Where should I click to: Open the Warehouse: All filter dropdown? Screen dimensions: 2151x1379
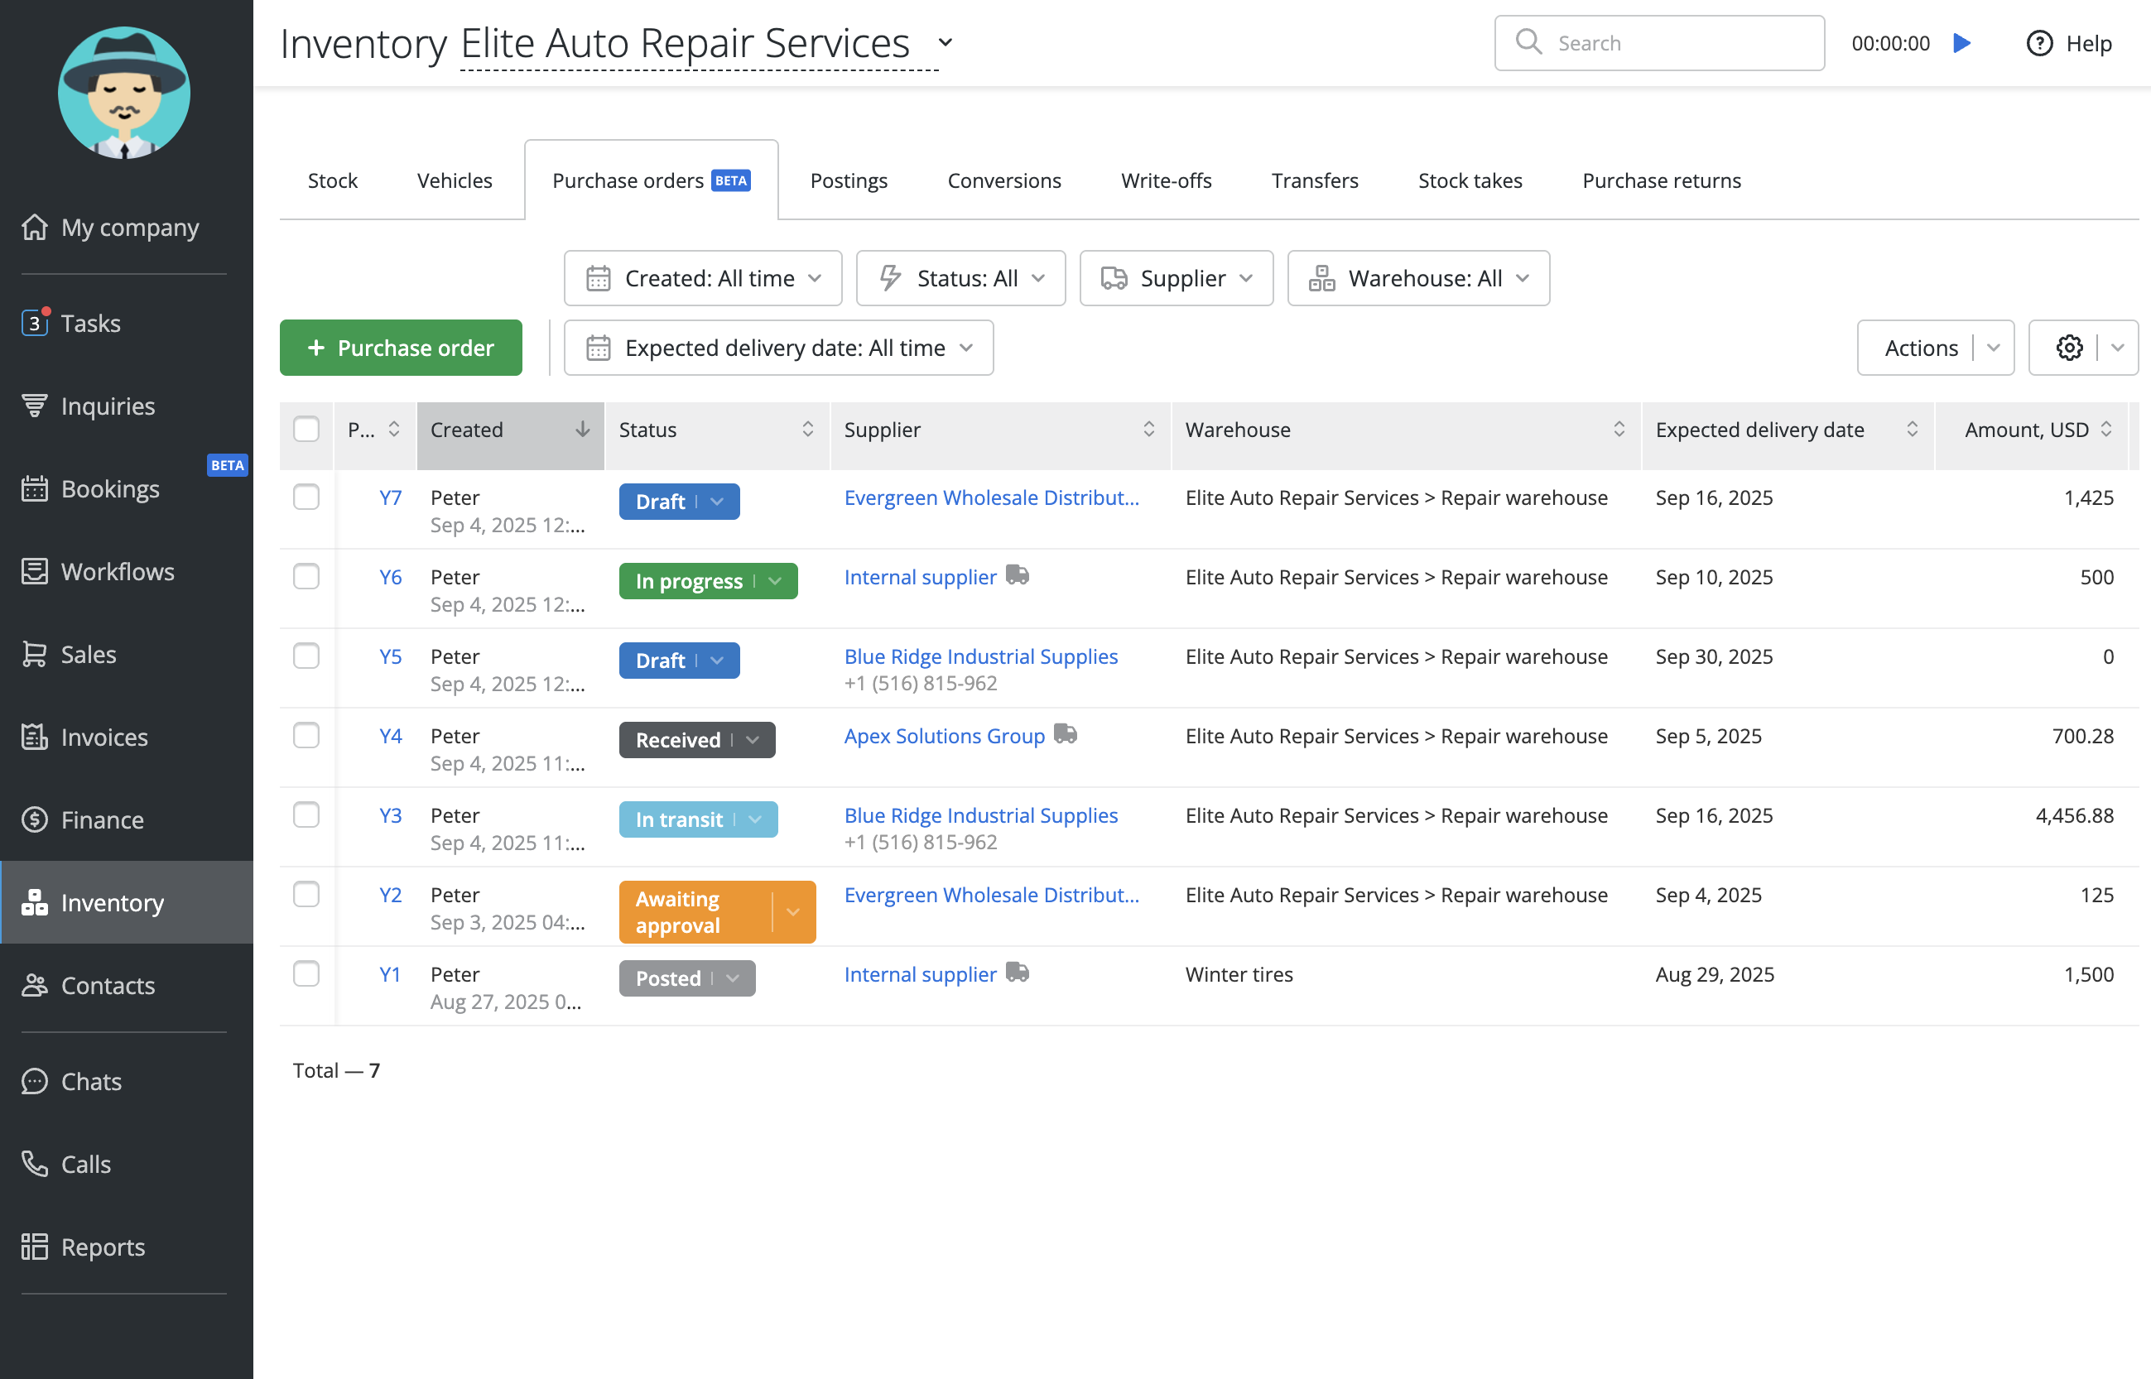pos(1417,278)
